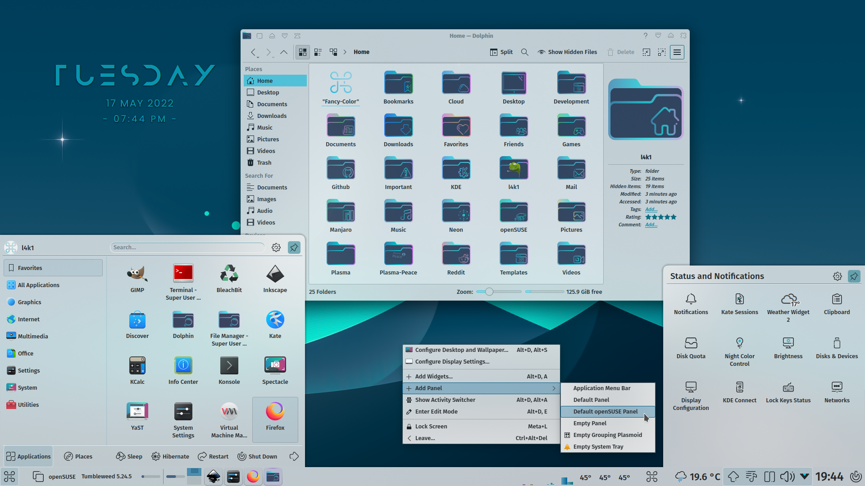Open Night Color Control tray entry
The width and height of the screenshot is (865, 486).
pyautogui.click(x=740, y=351)
